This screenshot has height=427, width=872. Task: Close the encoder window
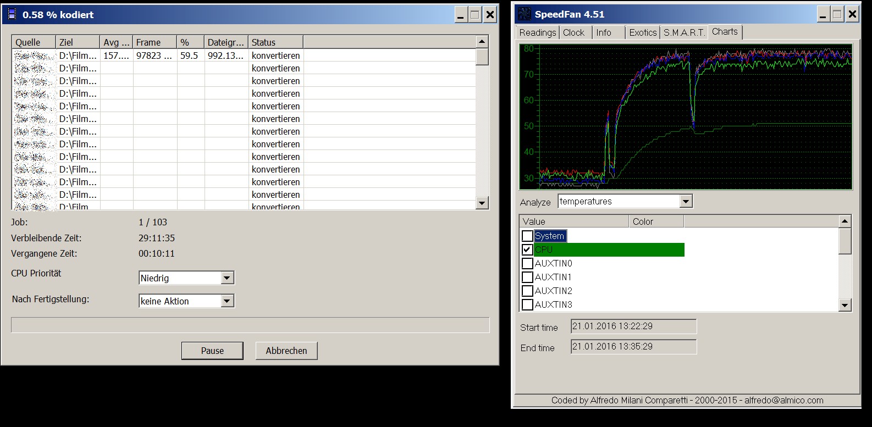pos(490,15)
